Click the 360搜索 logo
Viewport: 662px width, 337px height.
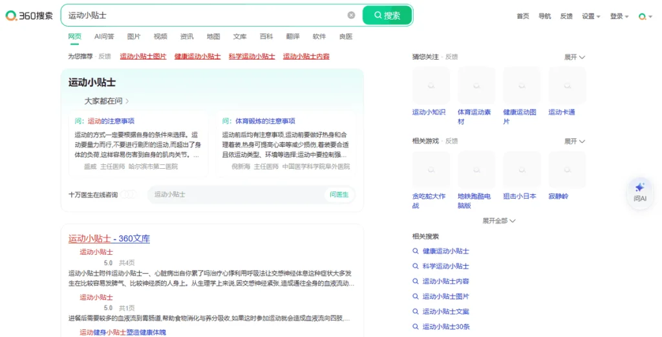coord(29,16)
